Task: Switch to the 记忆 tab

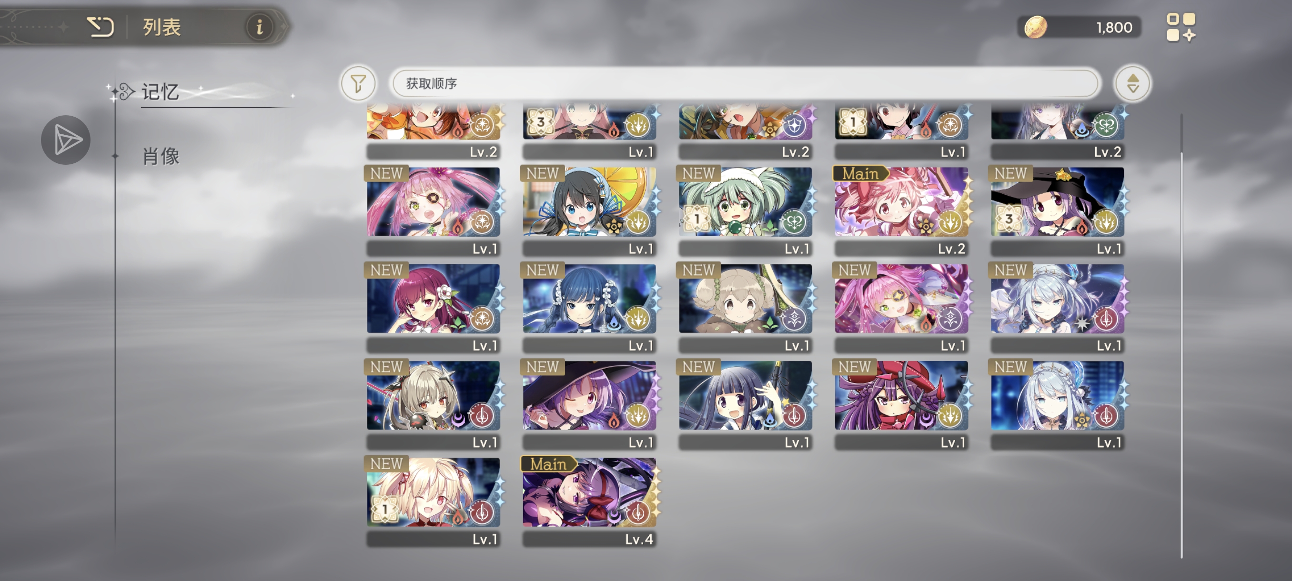Action: click(160, 92)
